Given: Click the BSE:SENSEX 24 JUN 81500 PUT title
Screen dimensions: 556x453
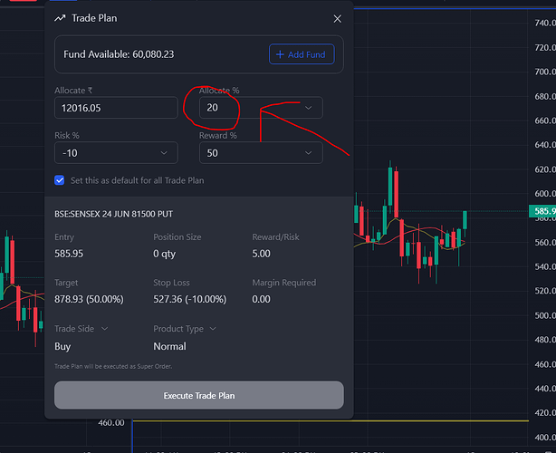Looking at the screenshot, I should coord(113,214).
